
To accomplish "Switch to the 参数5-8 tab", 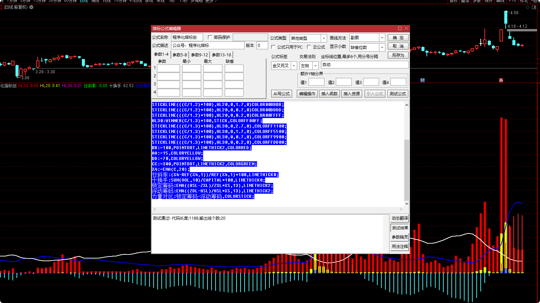I will [x=180, y=55].
